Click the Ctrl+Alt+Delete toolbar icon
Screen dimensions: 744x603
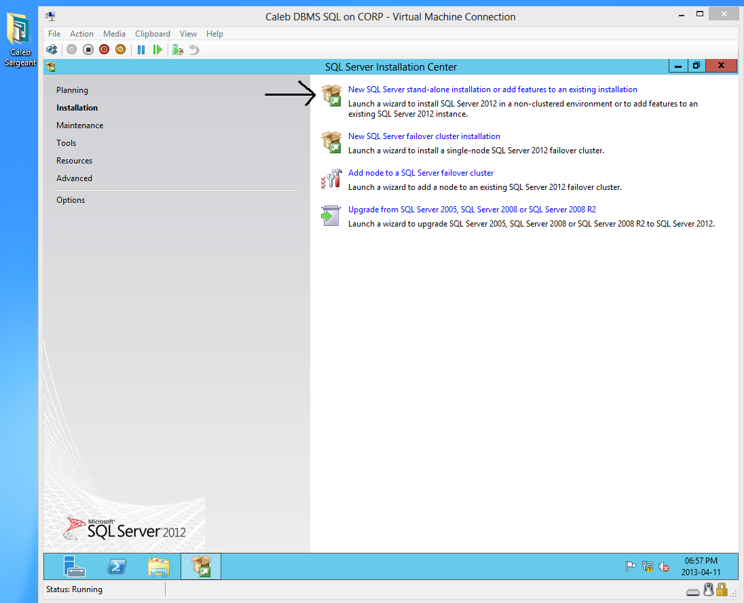[x=52, y=50]
